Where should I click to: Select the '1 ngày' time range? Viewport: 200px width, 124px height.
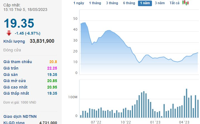click(79, 3)
